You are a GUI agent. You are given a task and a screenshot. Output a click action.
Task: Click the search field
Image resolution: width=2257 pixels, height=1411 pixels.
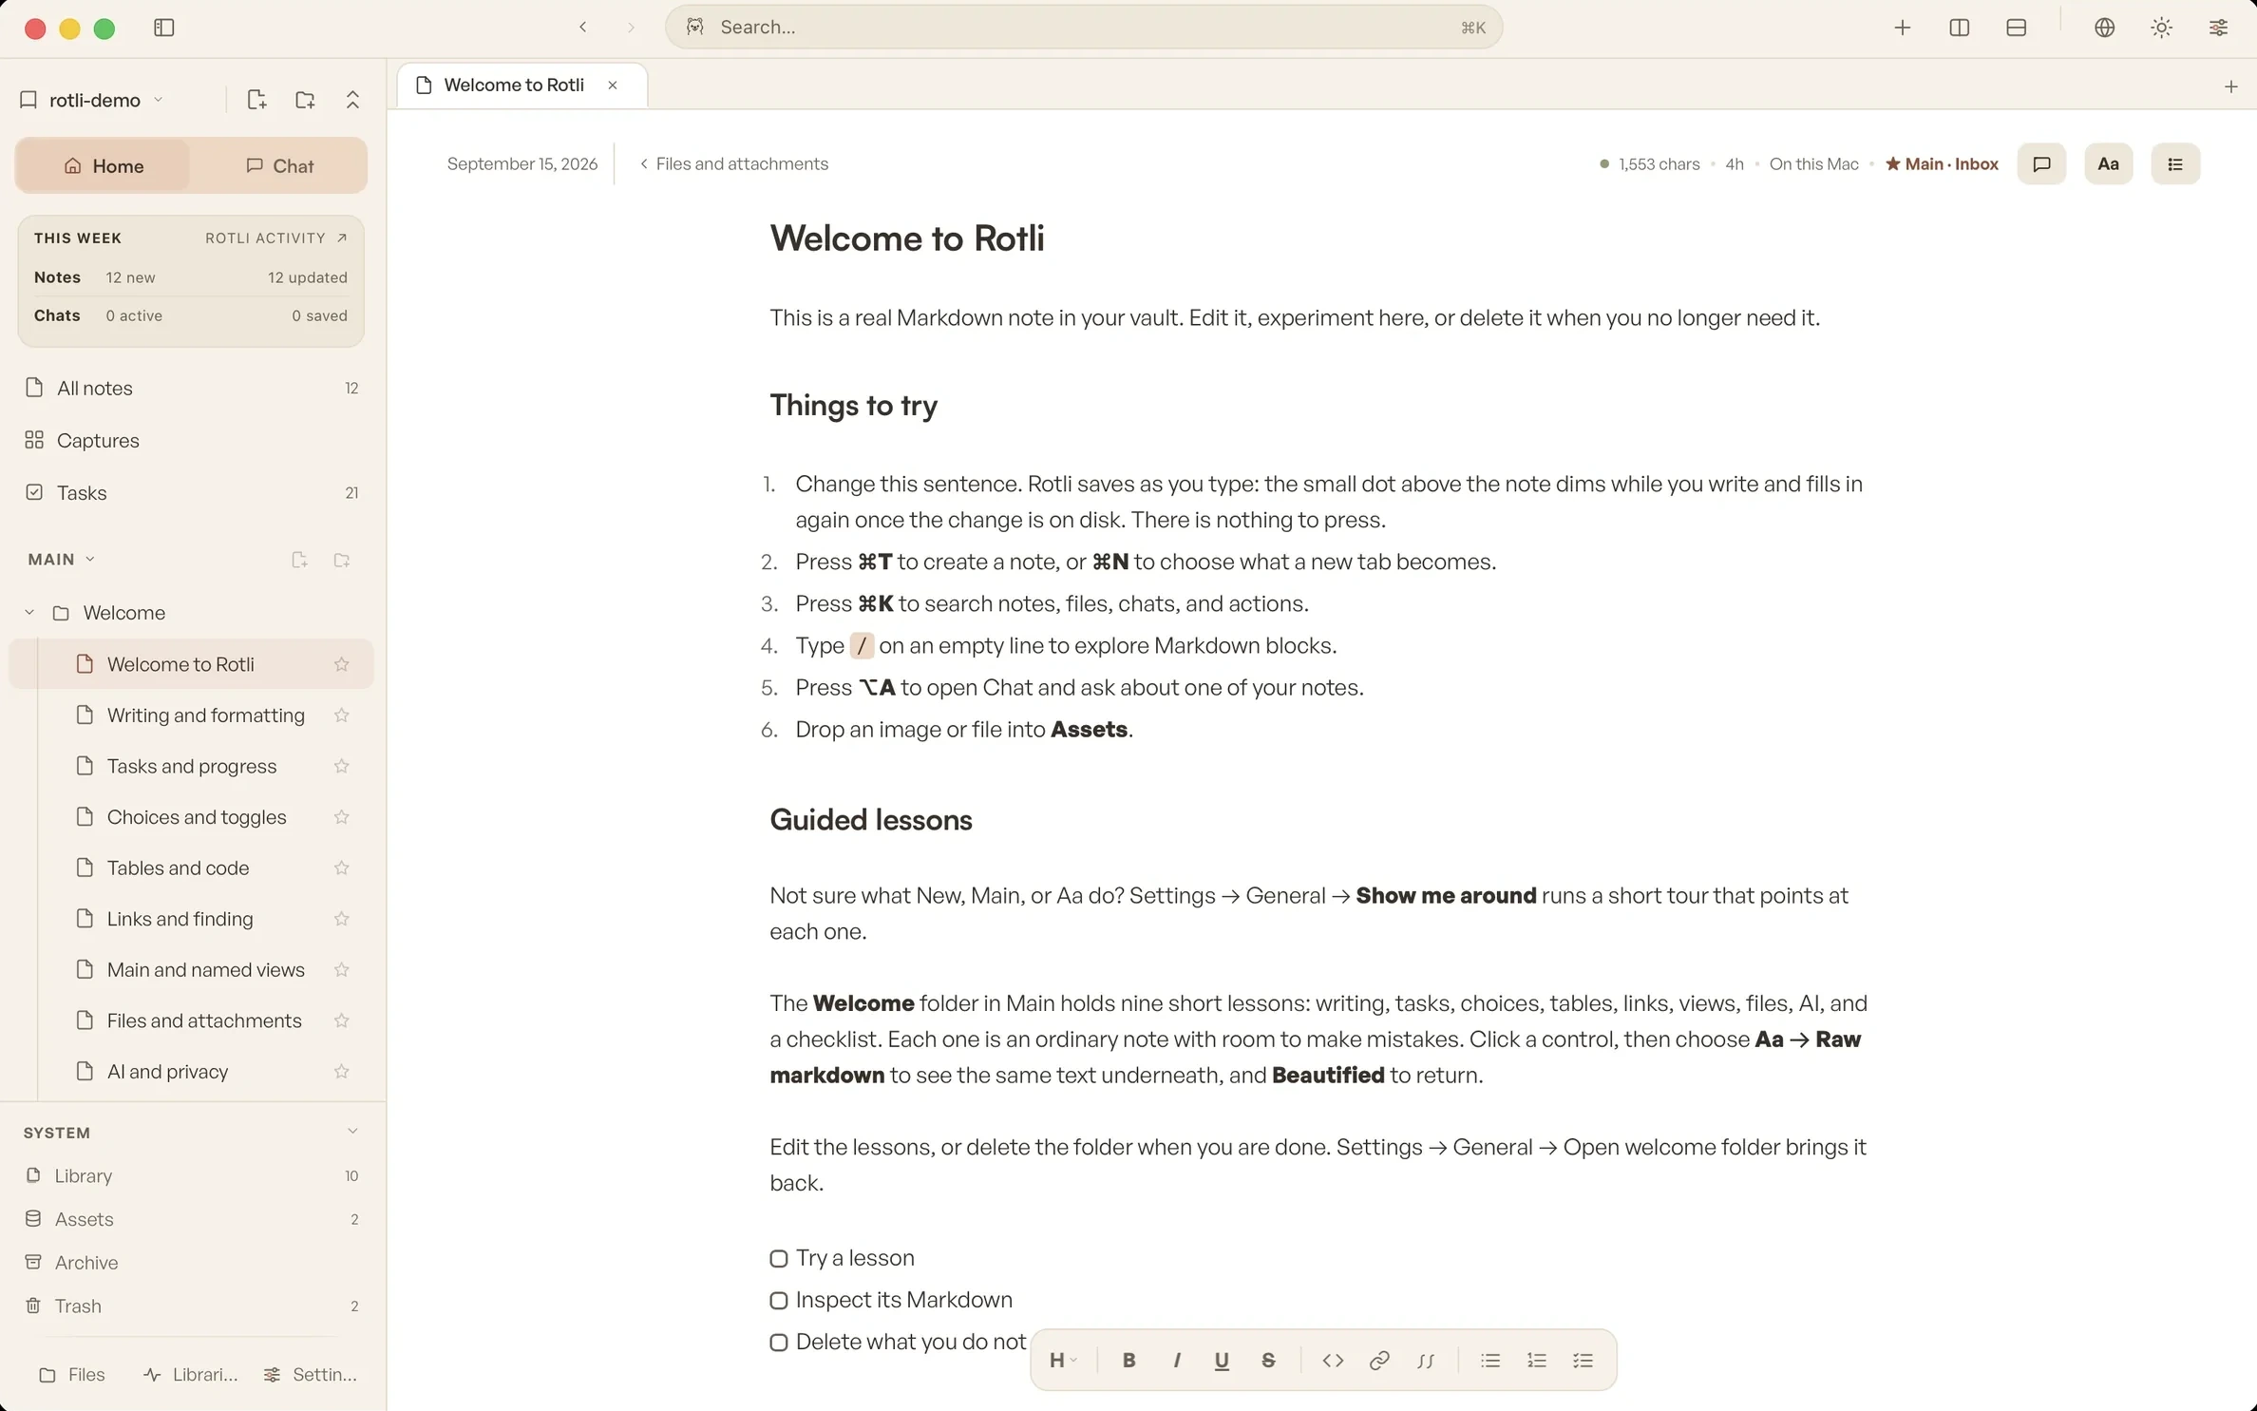click(1084, 28)
